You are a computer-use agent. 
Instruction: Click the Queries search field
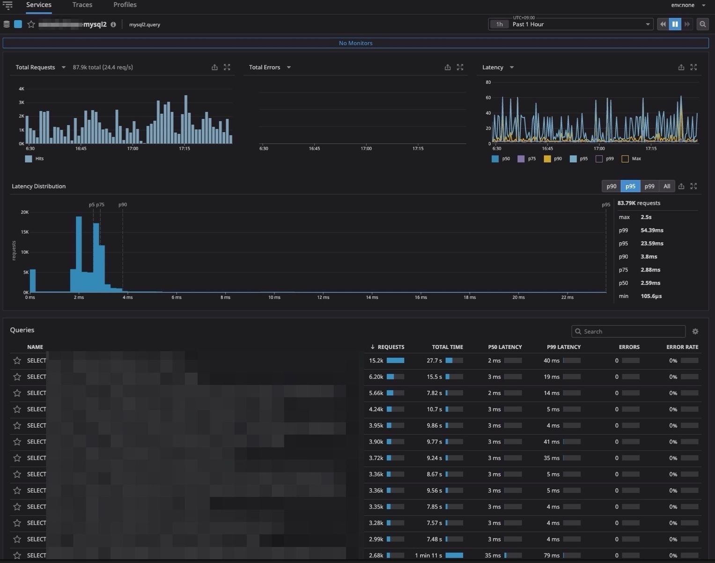coord(628,332)
